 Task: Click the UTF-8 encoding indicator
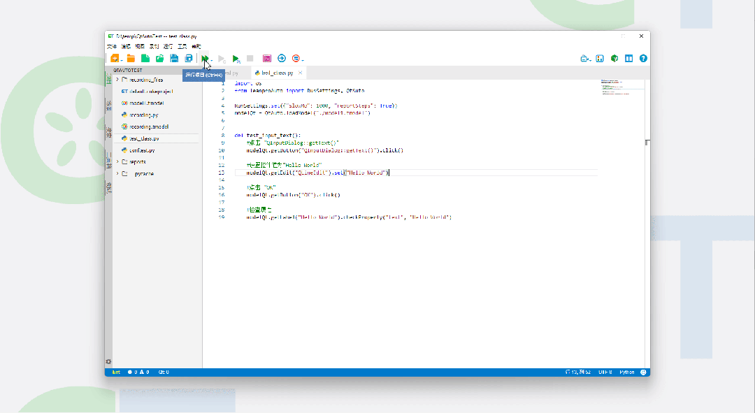click(605, 372)
